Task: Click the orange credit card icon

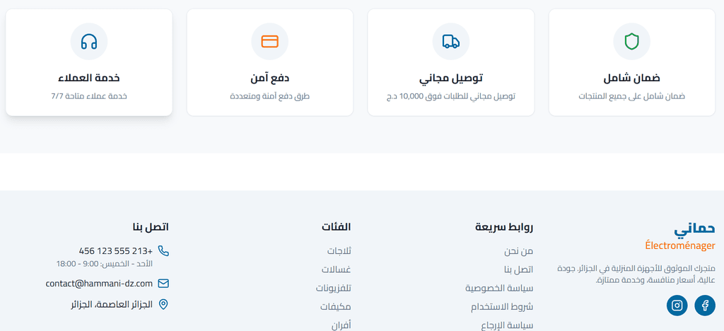Action: click(270, 42)
